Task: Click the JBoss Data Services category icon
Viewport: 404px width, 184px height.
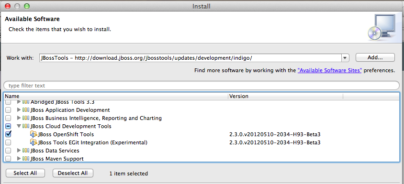Action: (26, 151)
